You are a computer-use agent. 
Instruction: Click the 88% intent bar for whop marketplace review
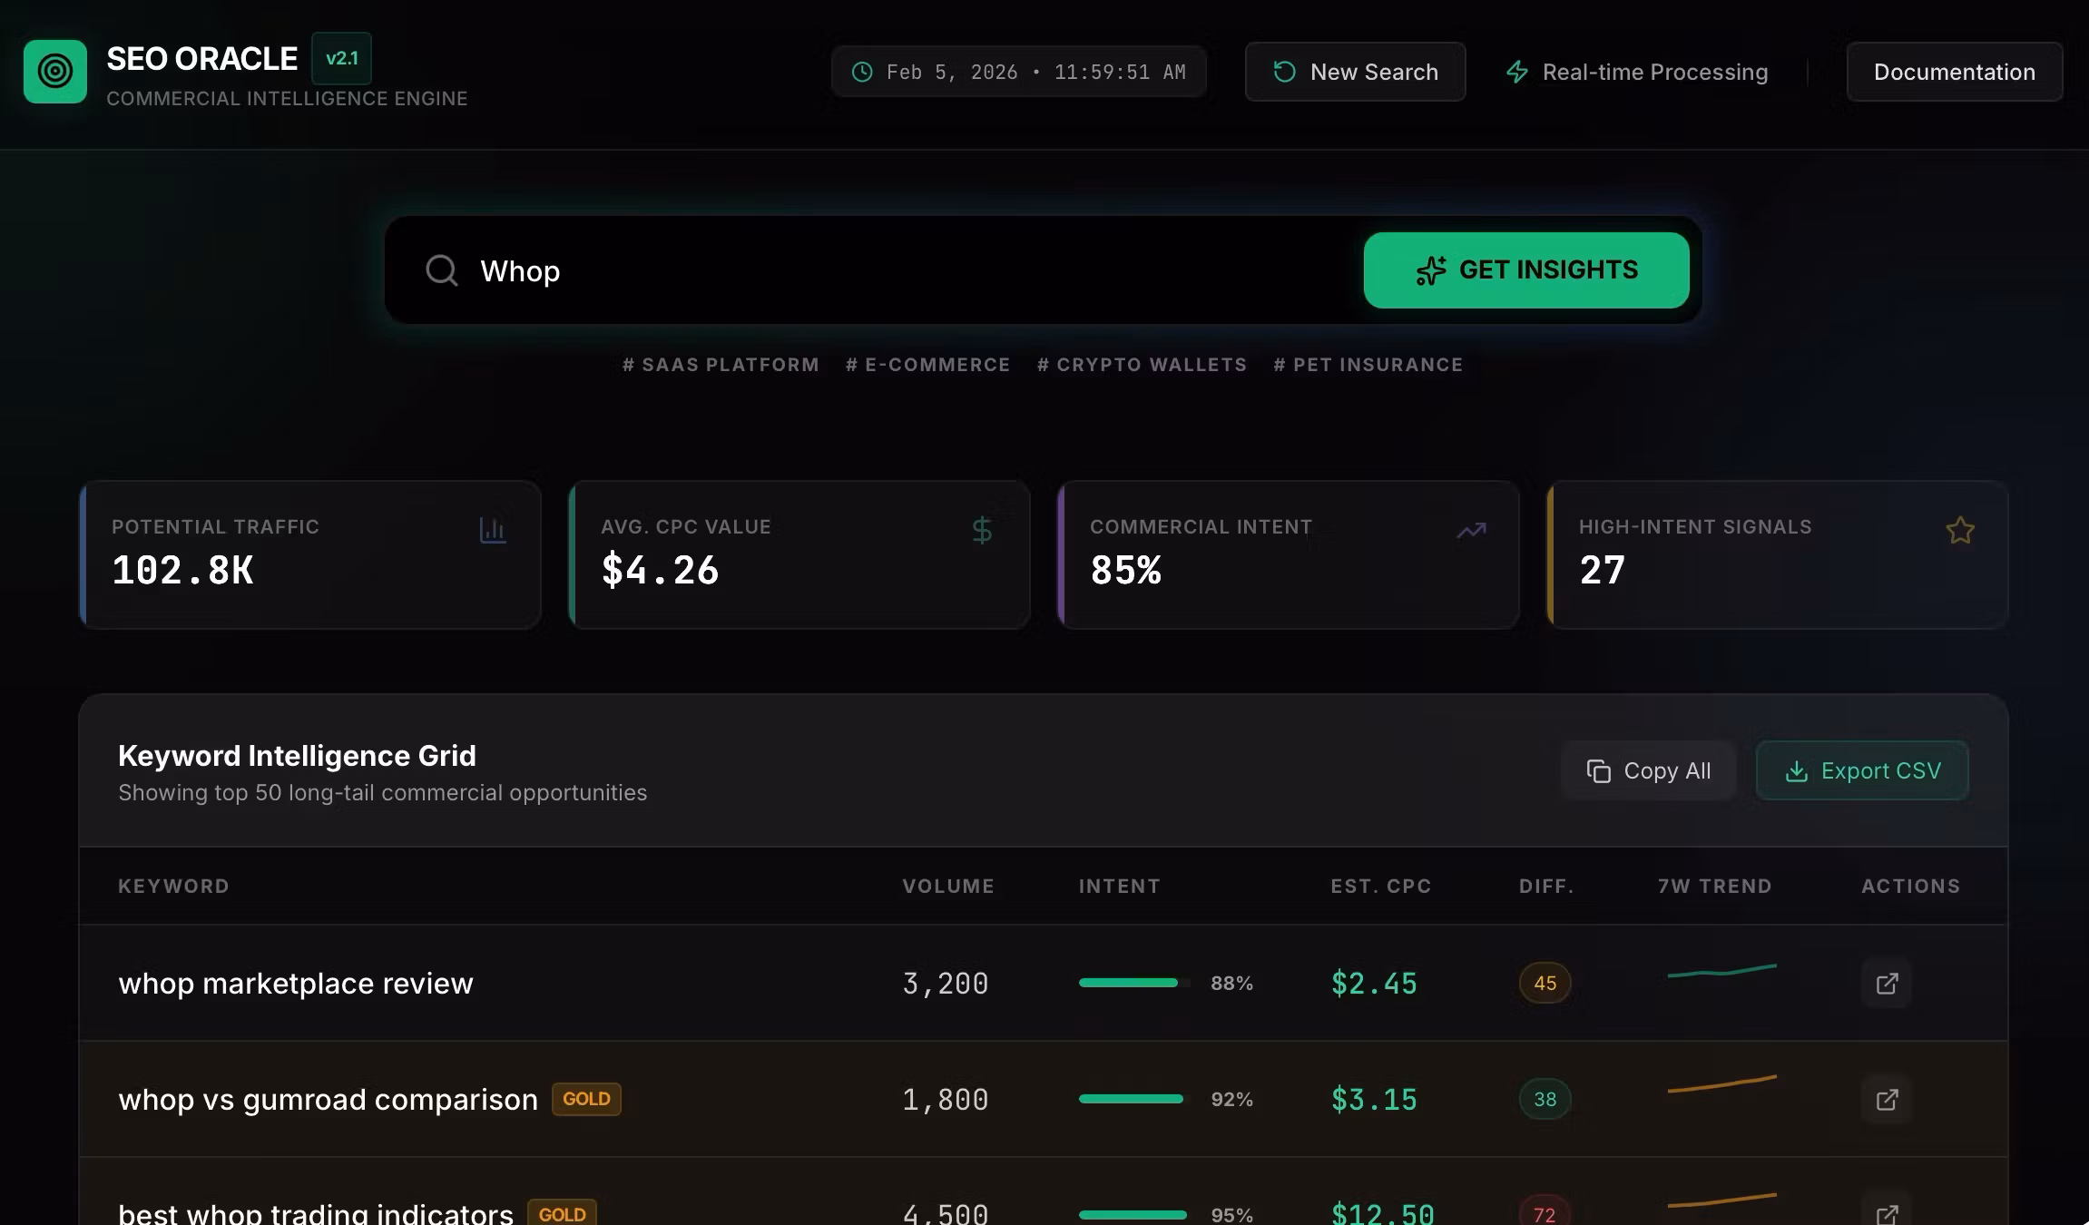click(x=1133, y=983)
